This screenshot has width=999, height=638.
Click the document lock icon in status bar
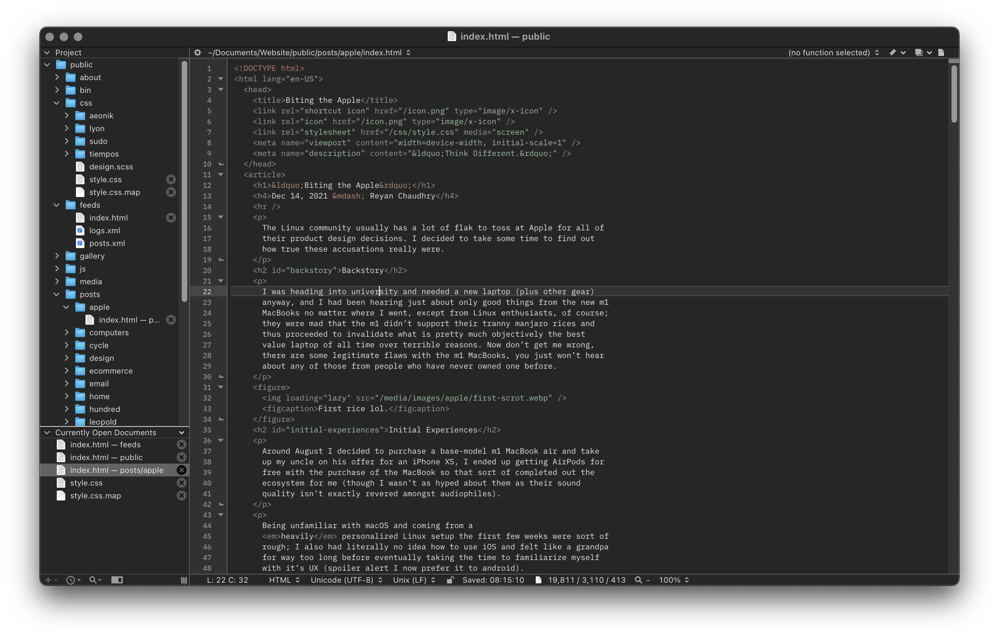click(x=450, y=580)
